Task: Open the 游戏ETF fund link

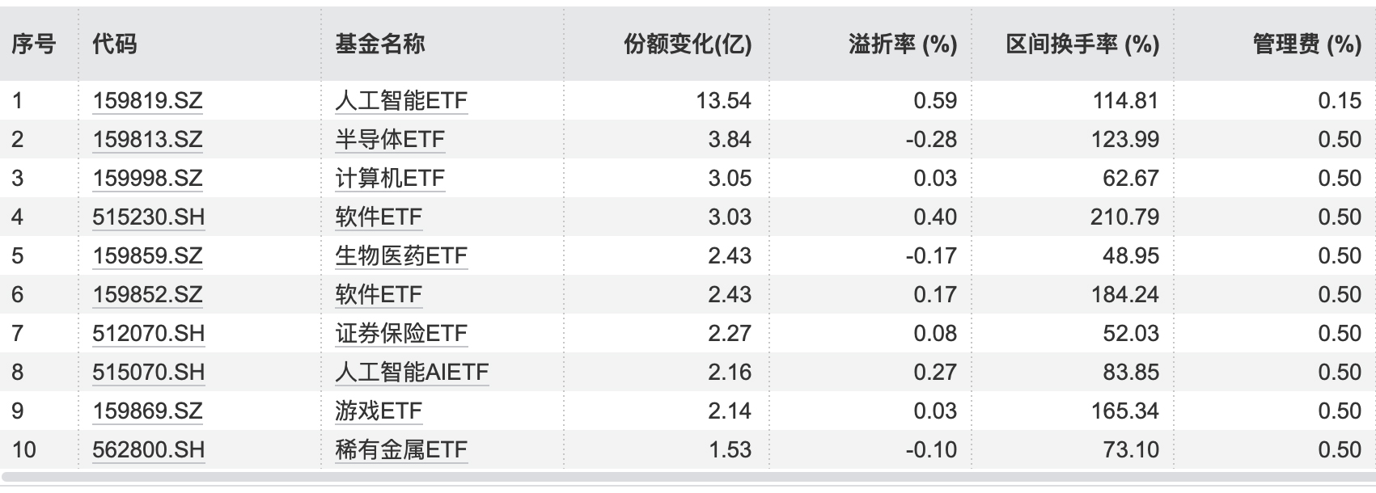Action: coord(379,411)
